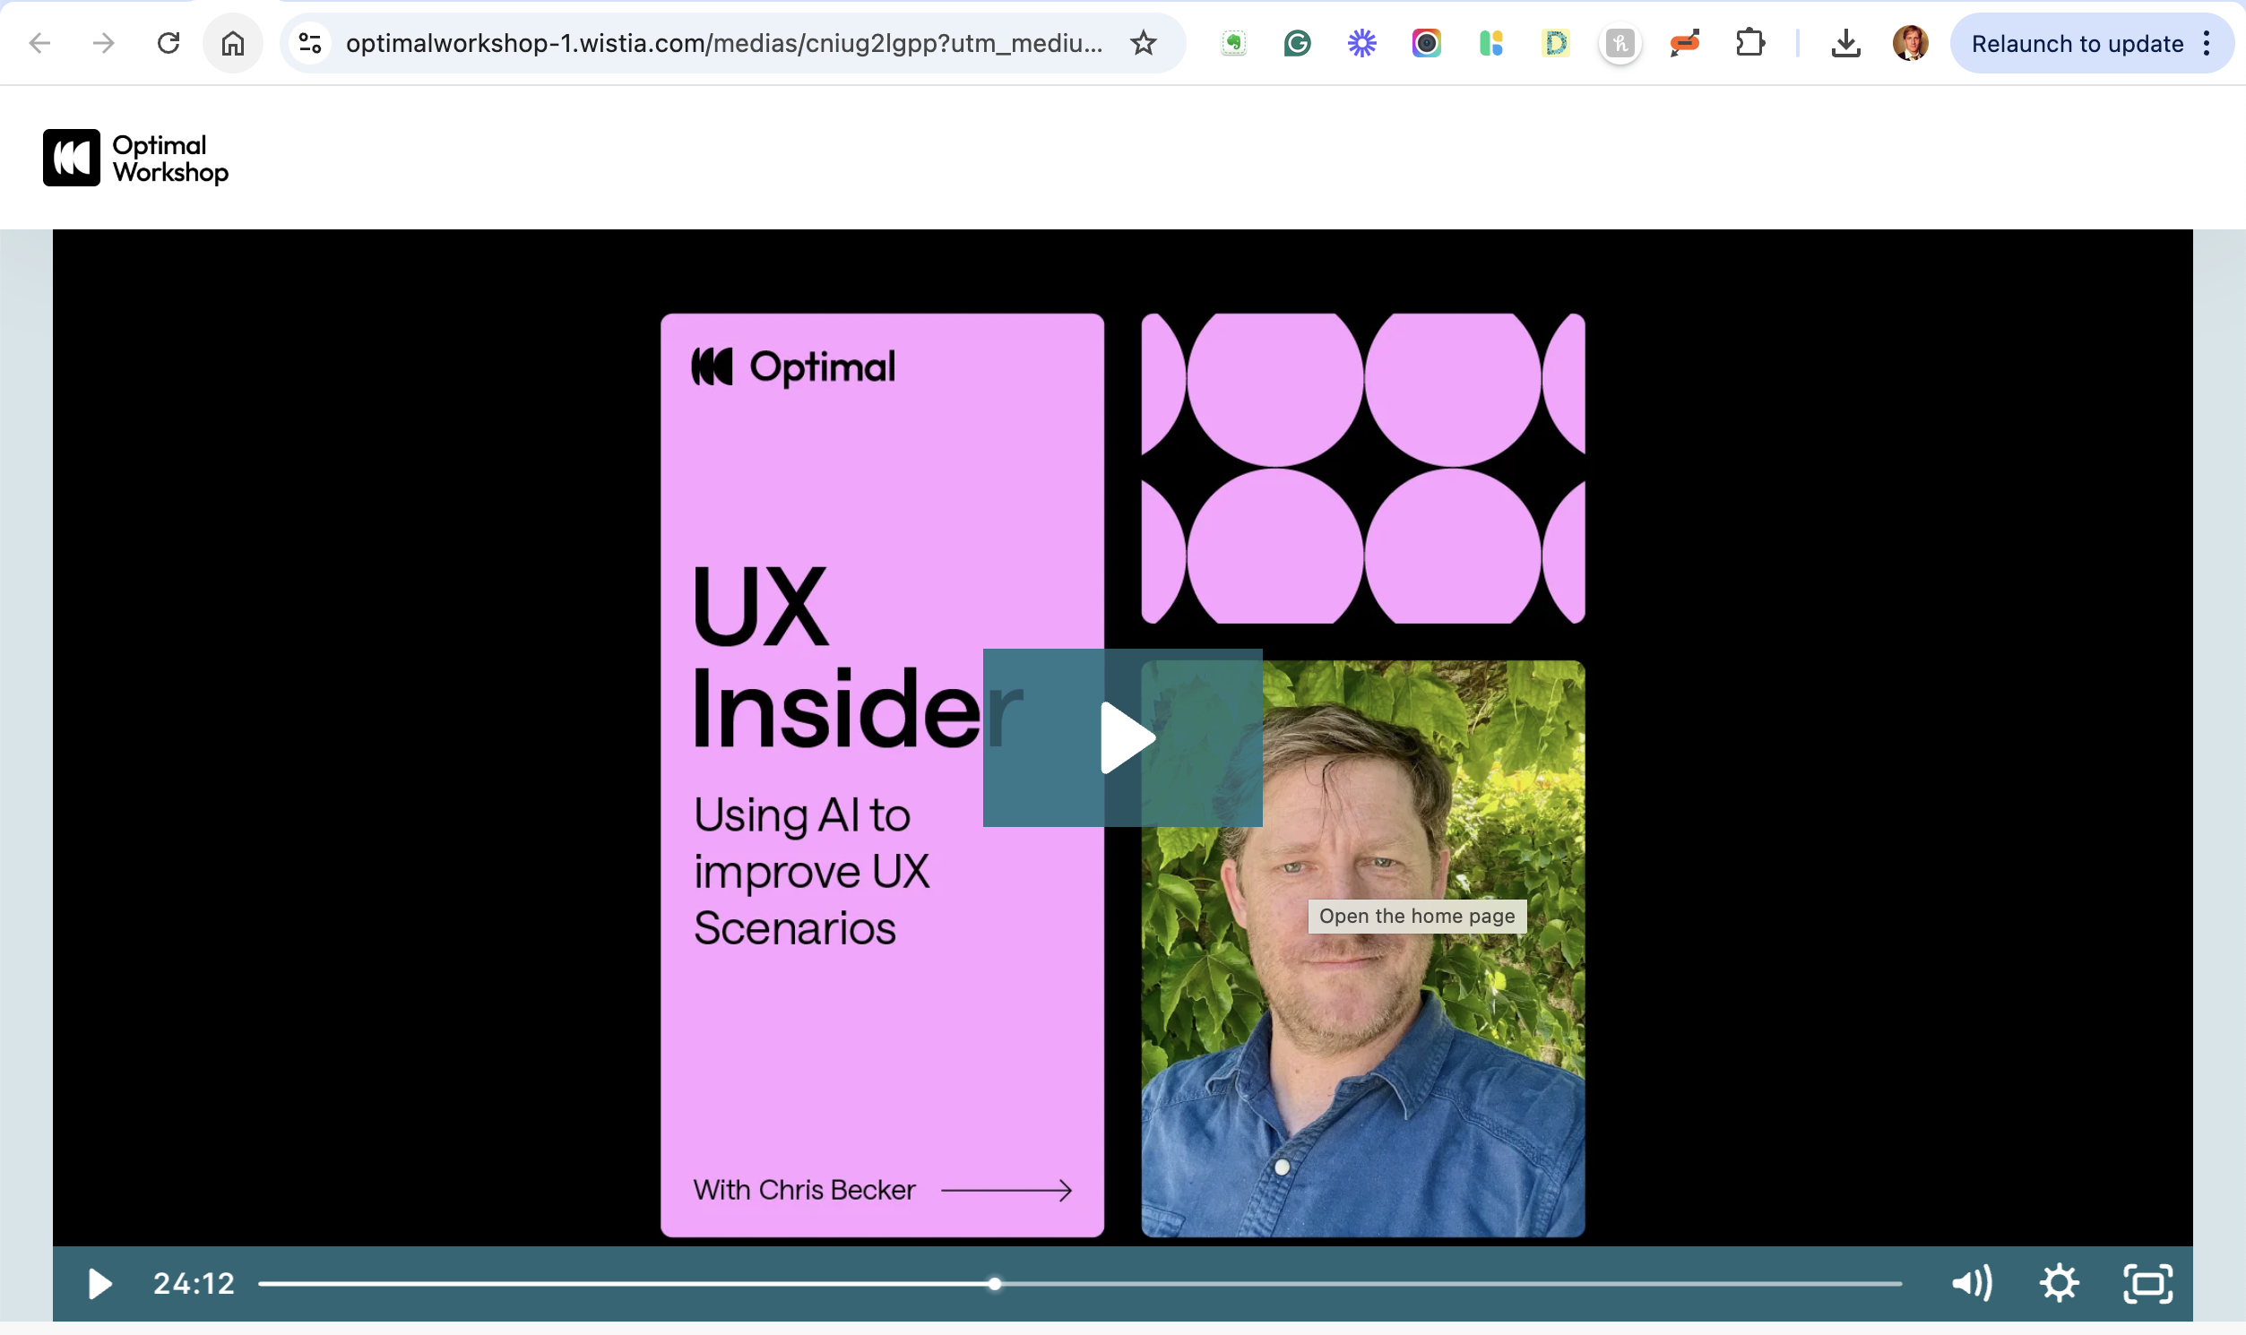Show browser downloads

[1845, 42]
